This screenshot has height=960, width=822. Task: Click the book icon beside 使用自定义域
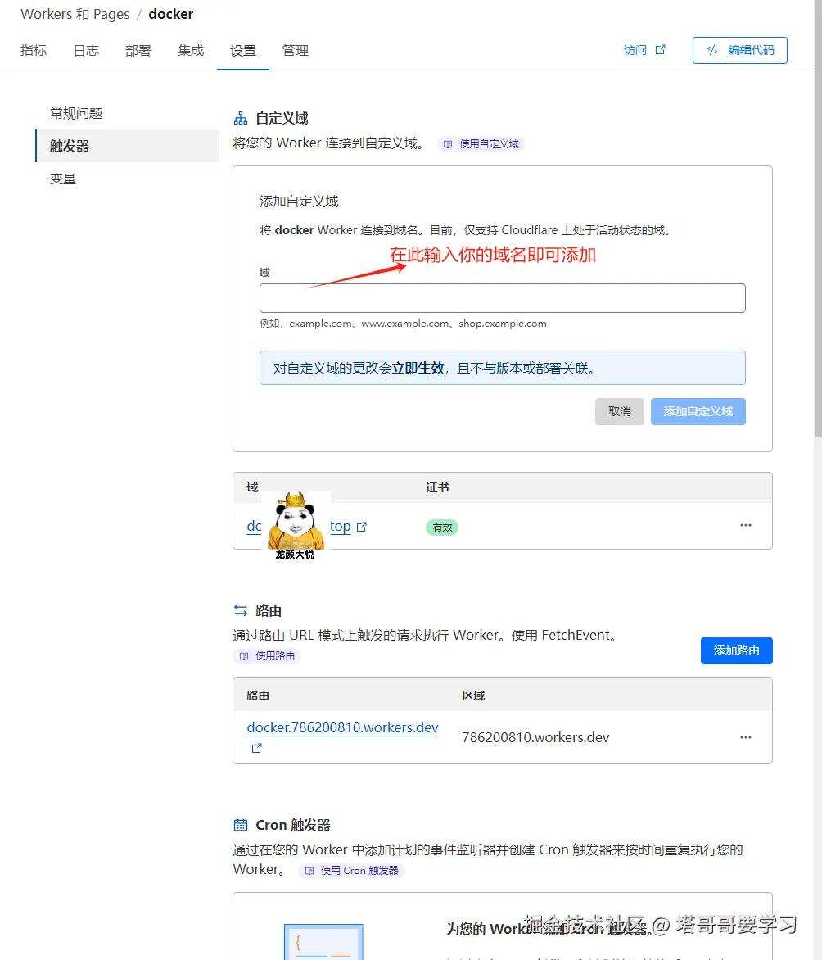click(x=448, y=144)
